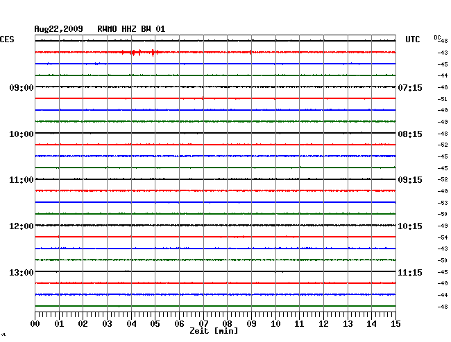Select the 13:00 local time label
This screenshot has width=451, height=342.
coord(22,272)
